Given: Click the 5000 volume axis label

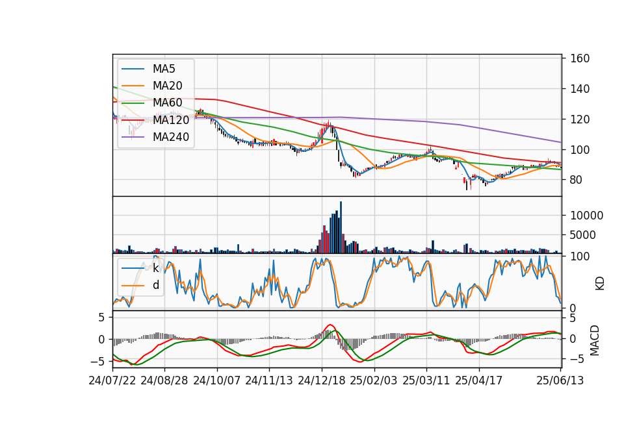Looking at the screenshot, I should [x=583, y=235].
